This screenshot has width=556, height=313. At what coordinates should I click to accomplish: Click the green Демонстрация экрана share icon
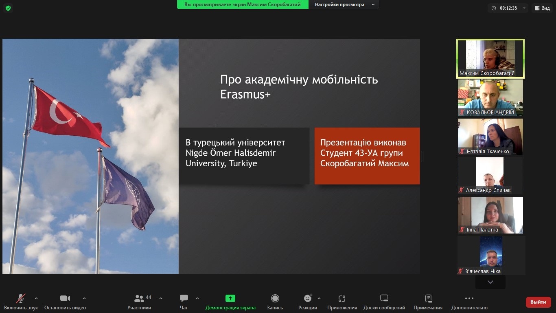tap(230, 298)
